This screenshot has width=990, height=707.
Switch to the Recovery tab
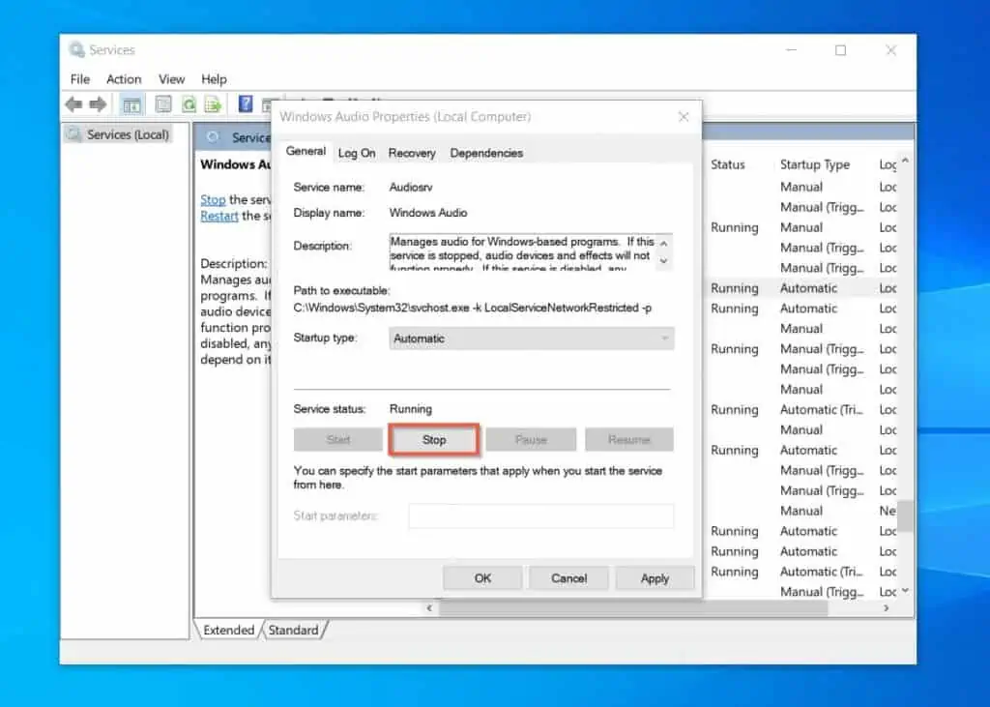(x=412, y=153)
